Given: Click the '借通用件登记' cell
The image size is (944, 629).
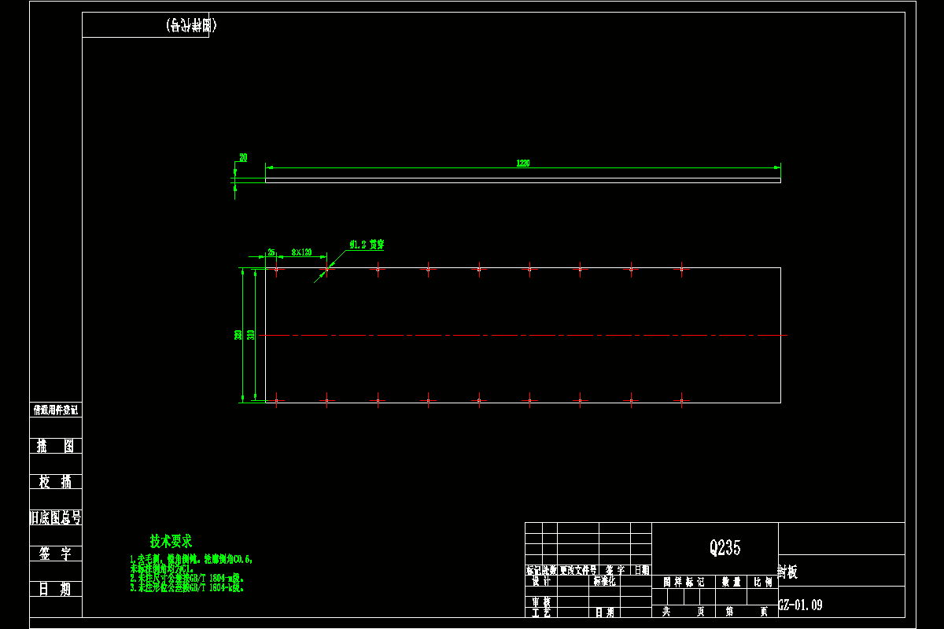Looking at the screenshot, I should pos(55,410).
